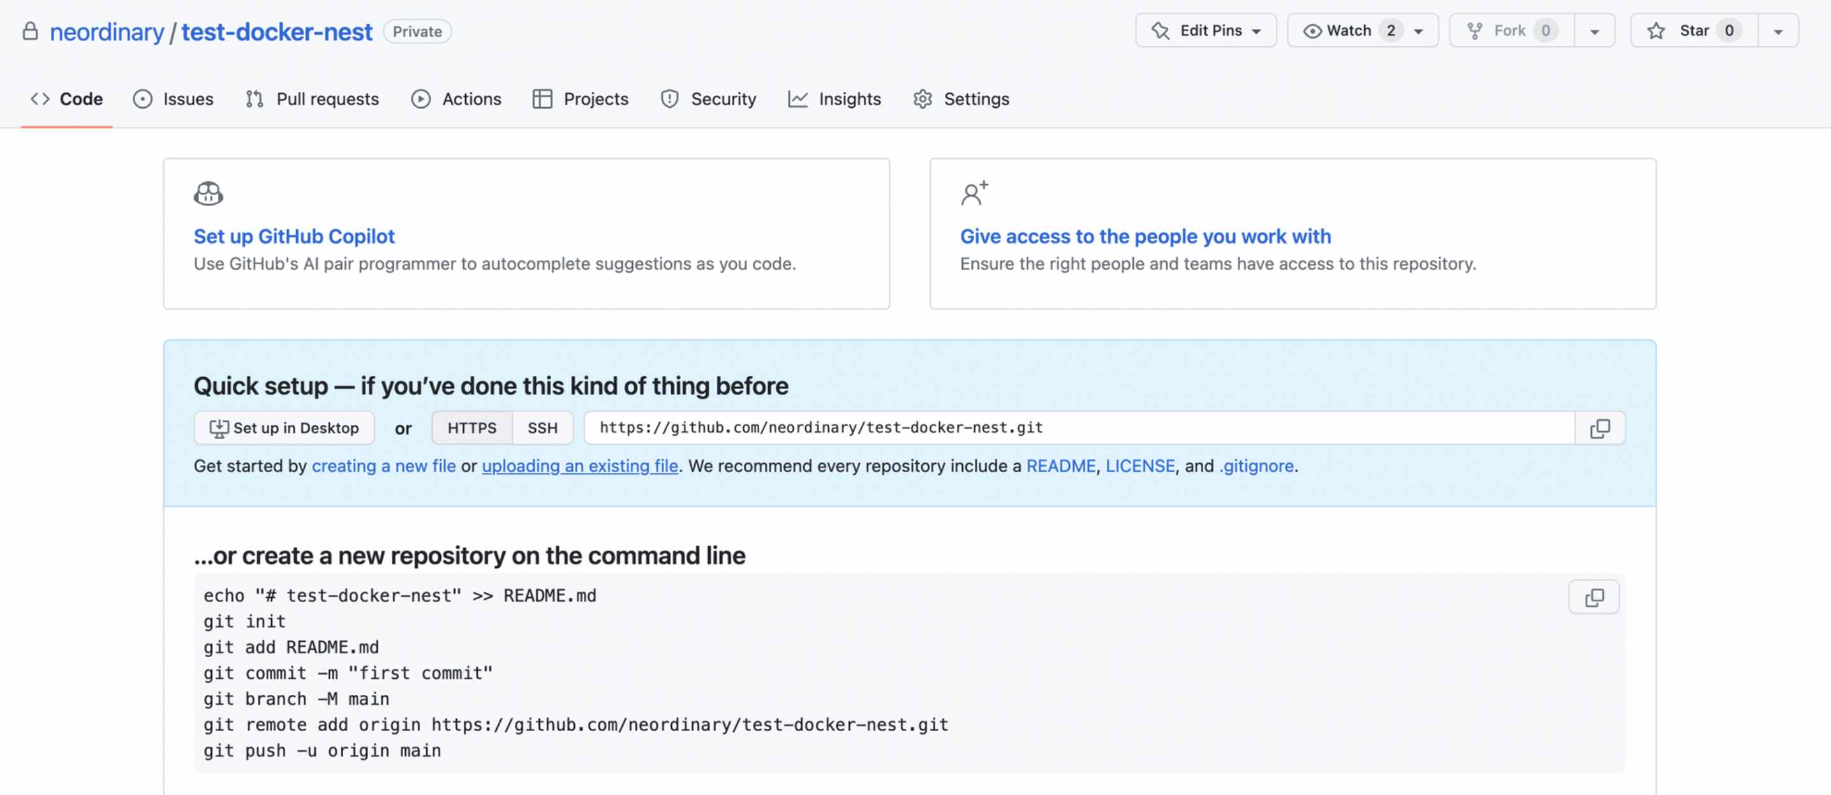This screenshot has width=1831, height=795.
Task: Click the pin icon in Edit Pins
Action: pyautogui.click(x=1160, y=31)
